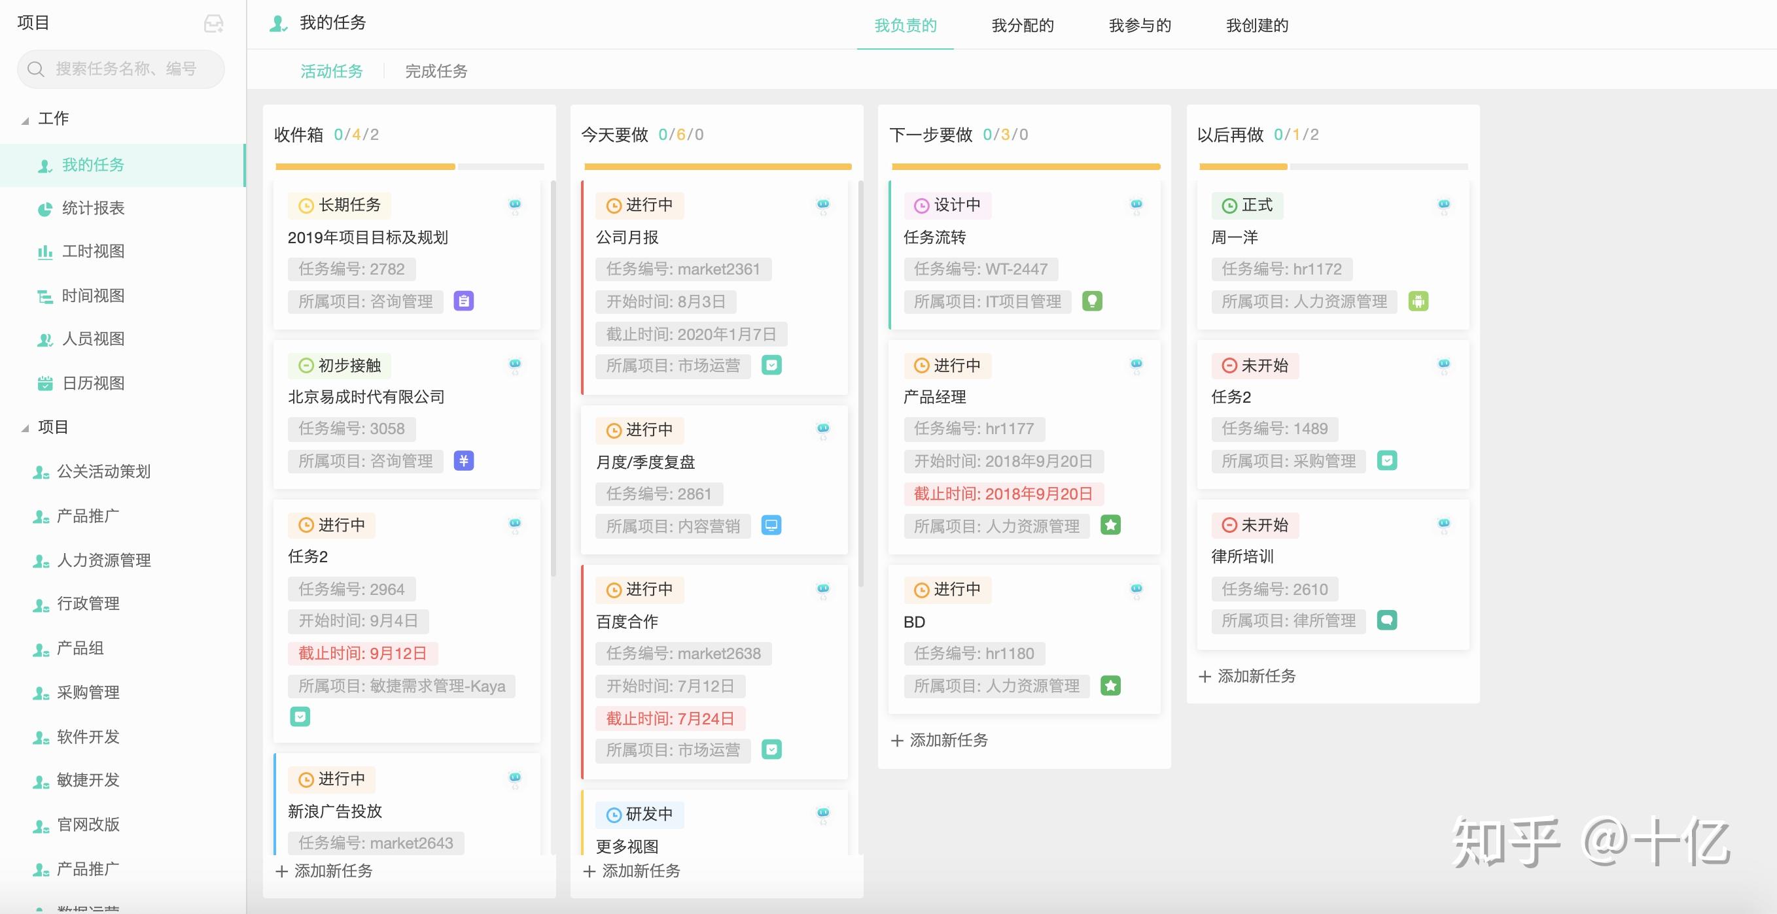Click assignee avatar on 新浪广告投放 card
Image resolution: width=1777 pixels, height=914 pixels.
(515, 780)
